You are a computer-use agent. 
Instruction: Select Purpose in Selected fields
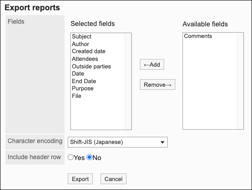[x=98, y=89]
